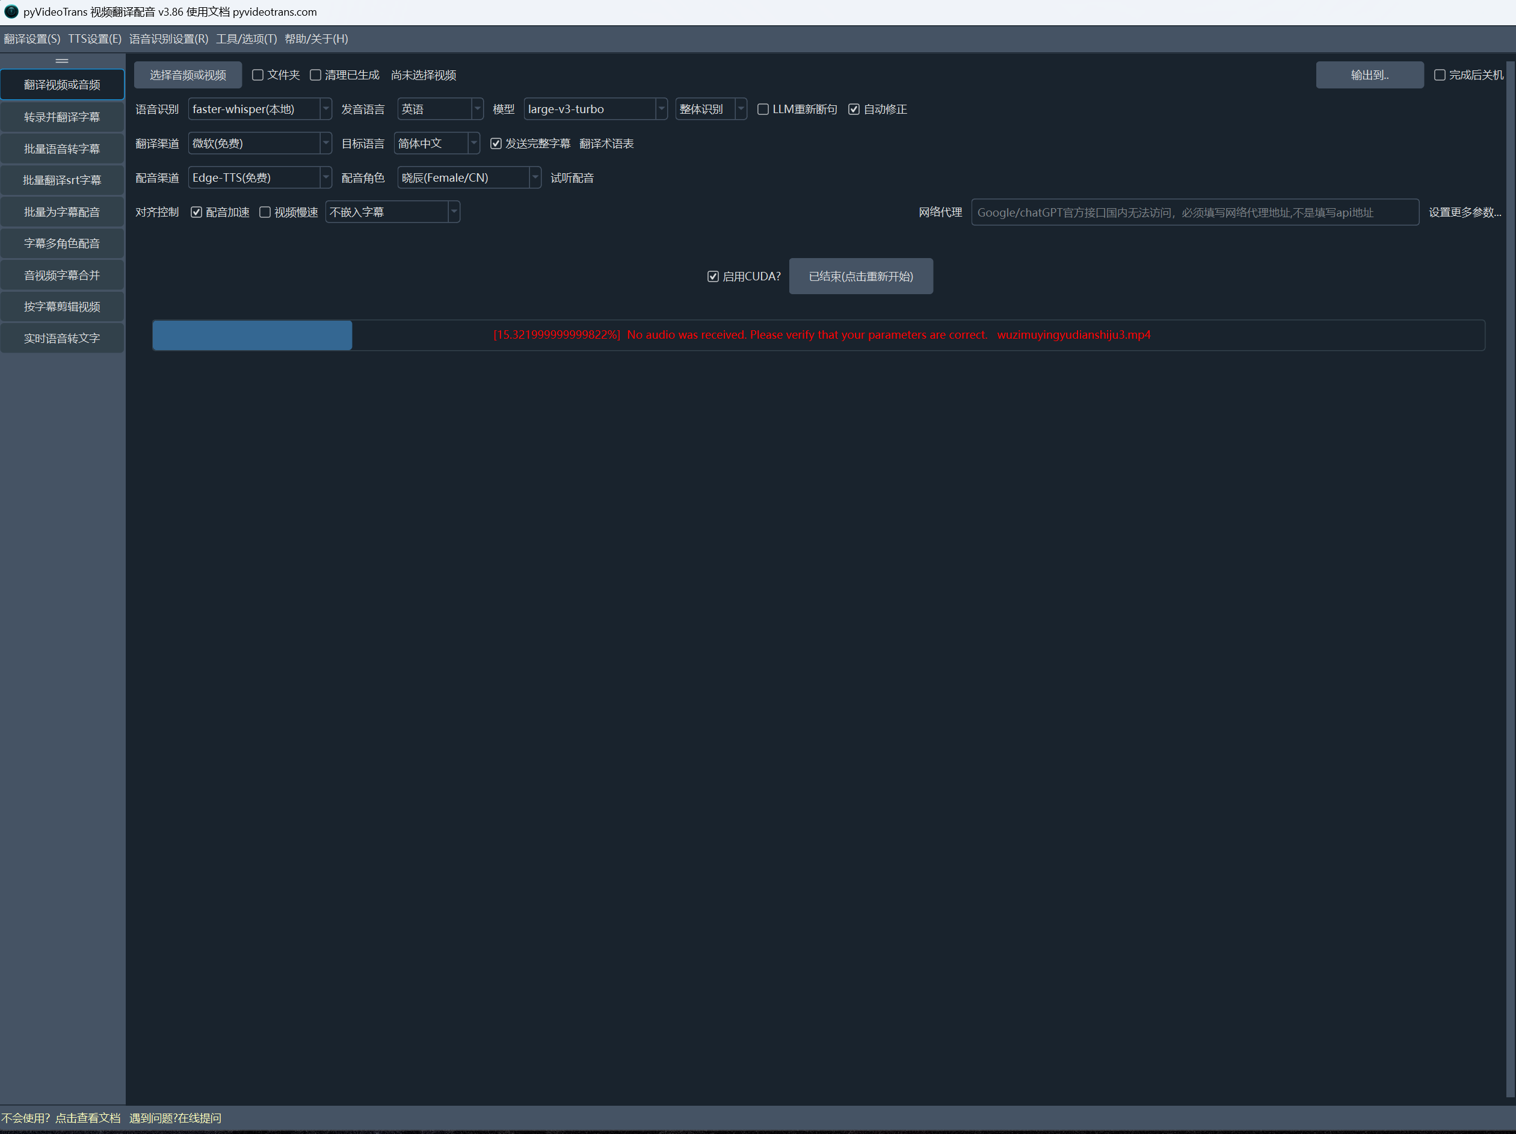Open the large-v3-turbo model dropdown
This screenshot has width=1516, height=1134.
(x=595, y=109)
